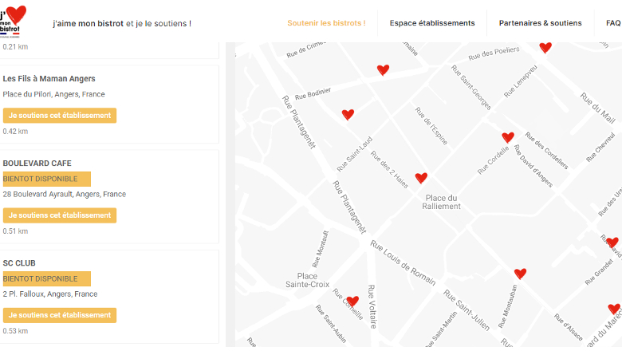Go to Espace établissements

(432, 23)
